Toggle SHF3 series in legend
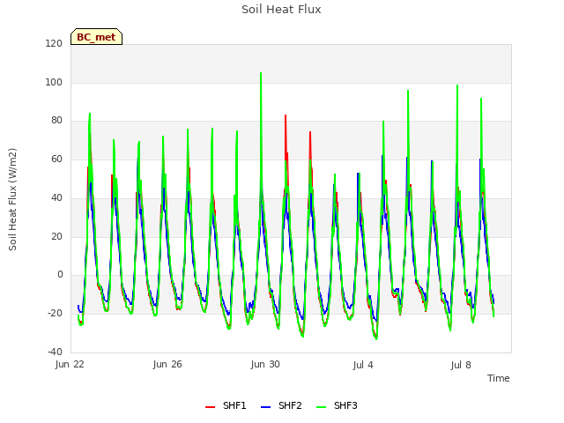This screenshot has width=564, height=423. (337, 405)
